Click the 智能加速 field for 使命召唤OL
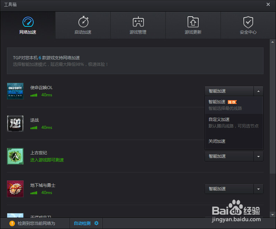Screen dimensions: 276x229 (229, 91)
